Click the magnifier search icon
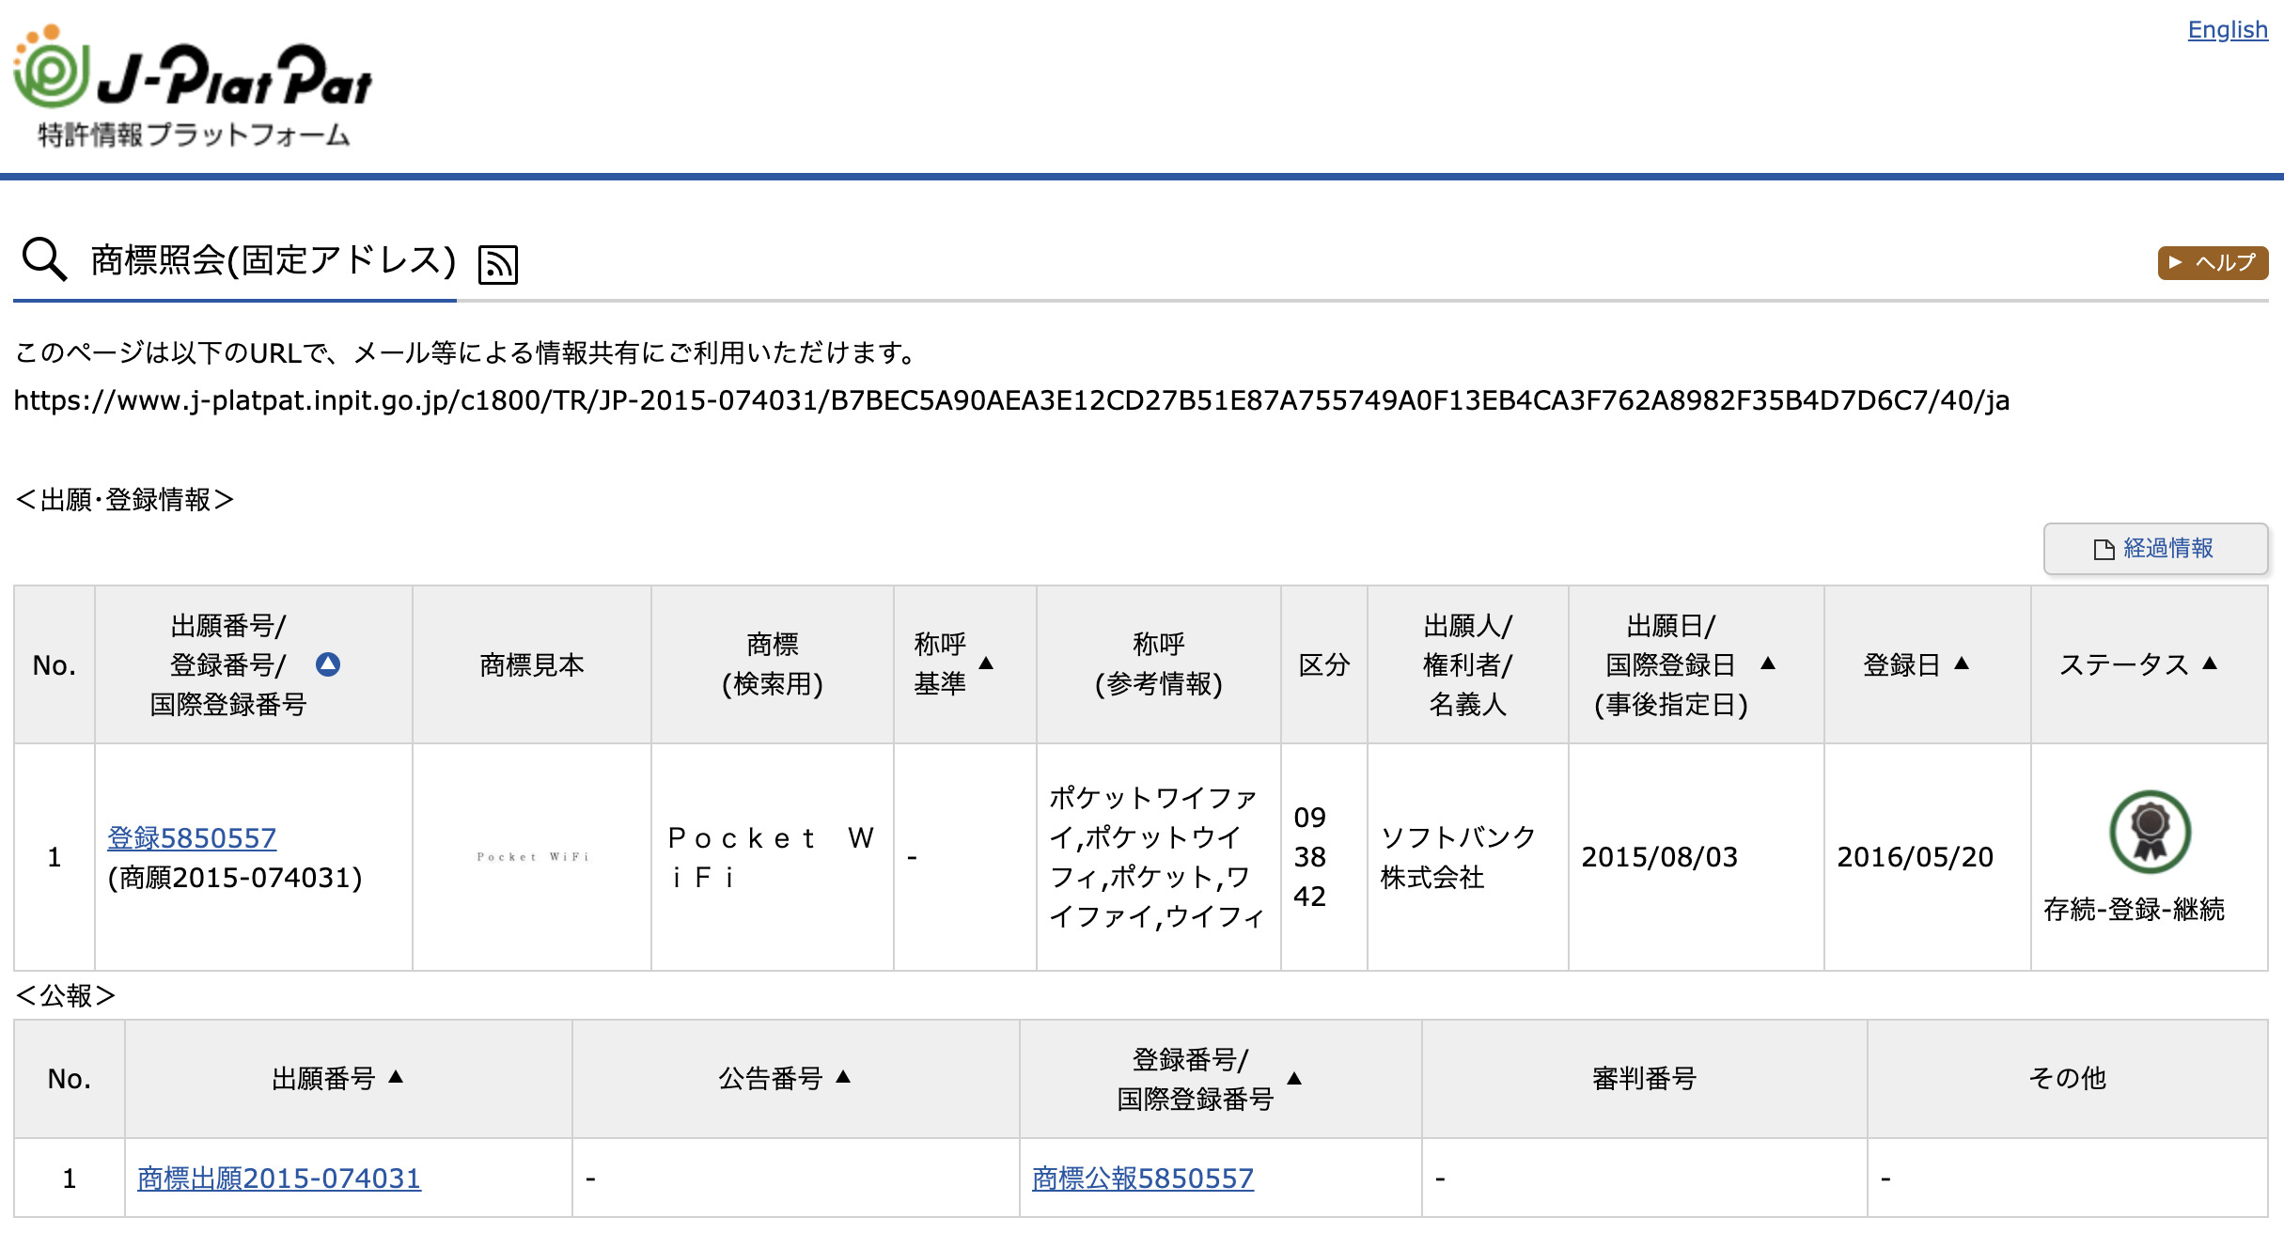 coord(44,259)
